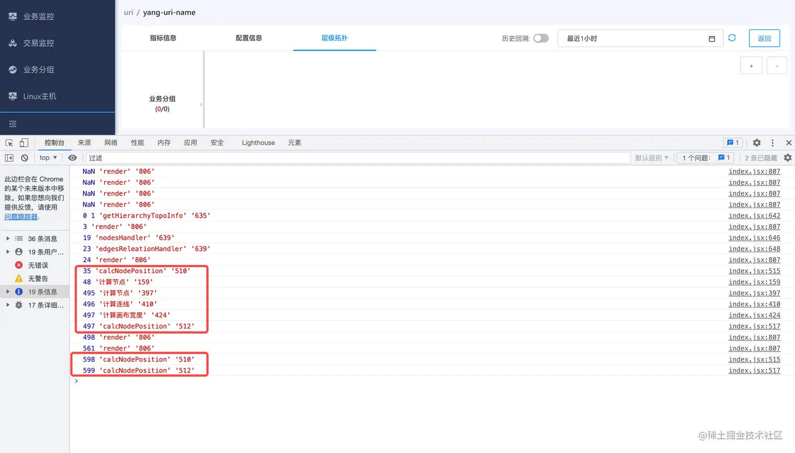Select the 来源 DevTools tab
The height and width of the screenshot is (453, 795).
84,143
